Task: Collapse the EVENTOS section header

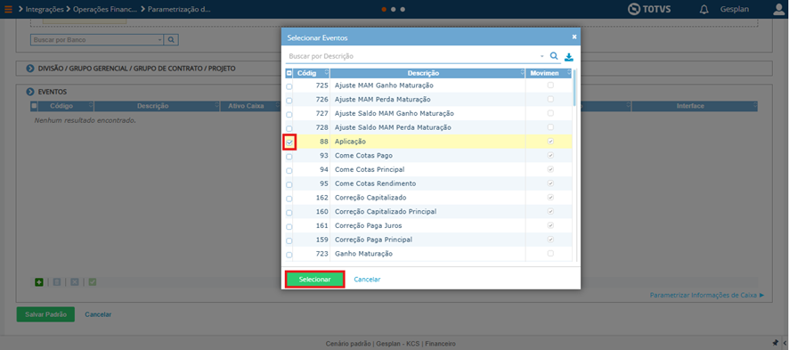Action: coord(53,92)
